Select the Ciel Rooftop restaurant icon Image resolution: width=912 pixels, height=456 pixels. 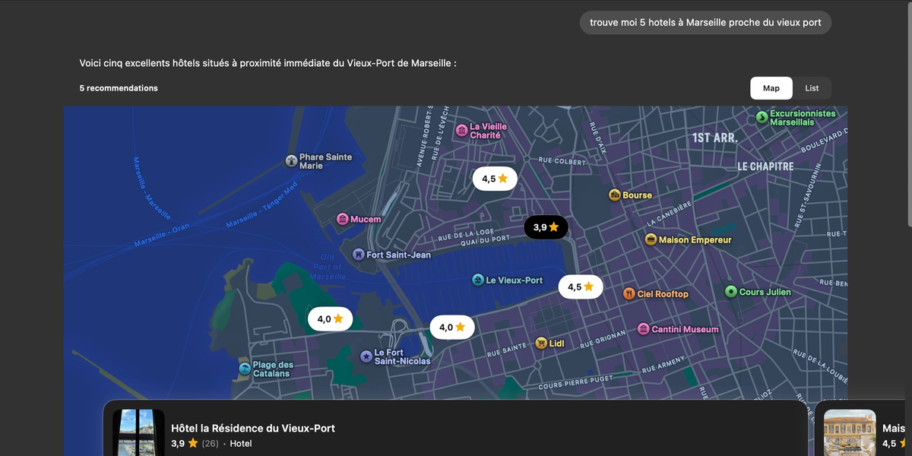tap(629, 293)
